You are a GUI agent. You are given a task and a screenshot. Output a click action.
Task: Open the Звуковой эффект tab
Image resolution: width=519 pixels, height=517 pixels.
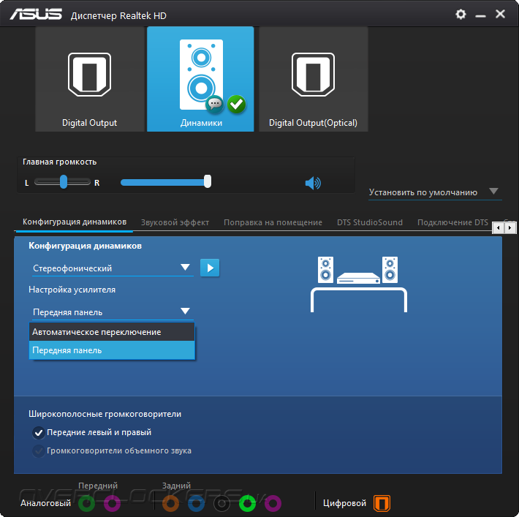tap(175, 222)
